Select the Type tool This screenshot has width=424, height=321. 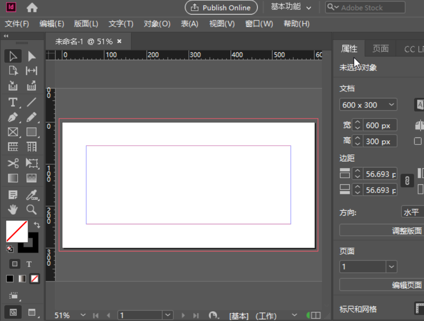point(12,102)
